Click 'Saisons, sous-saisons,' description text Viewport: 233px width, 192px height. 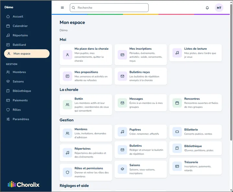142,169
